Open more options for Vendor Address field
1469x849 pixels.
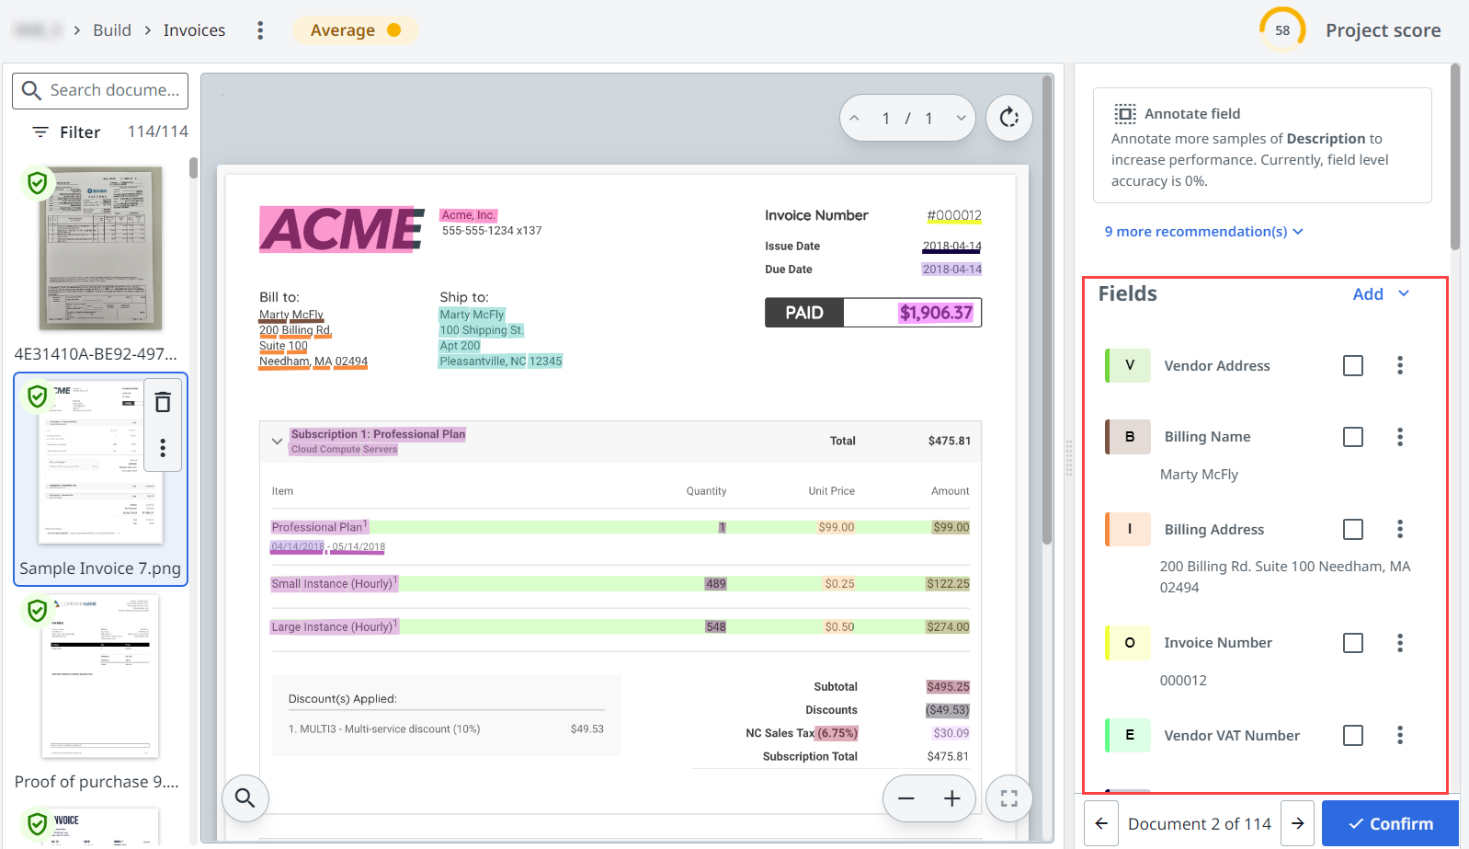pyautogui.click(x=1399, y=365)
